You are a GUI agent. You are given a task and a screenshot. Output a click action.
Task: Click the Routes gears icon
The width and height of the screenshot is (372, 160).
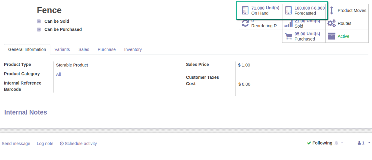(x=332, y=23)
